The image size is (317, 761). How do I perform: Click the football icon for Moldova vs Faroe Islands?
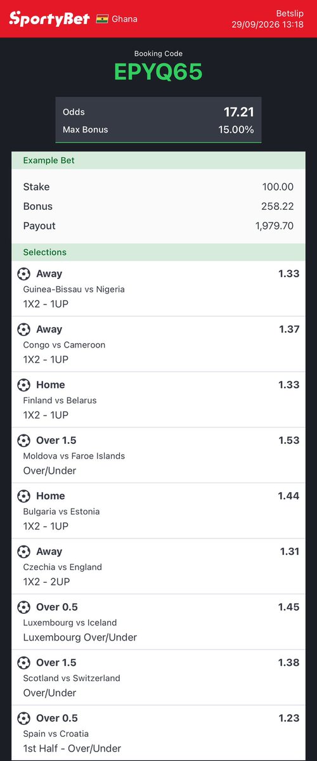pos(23,440)
